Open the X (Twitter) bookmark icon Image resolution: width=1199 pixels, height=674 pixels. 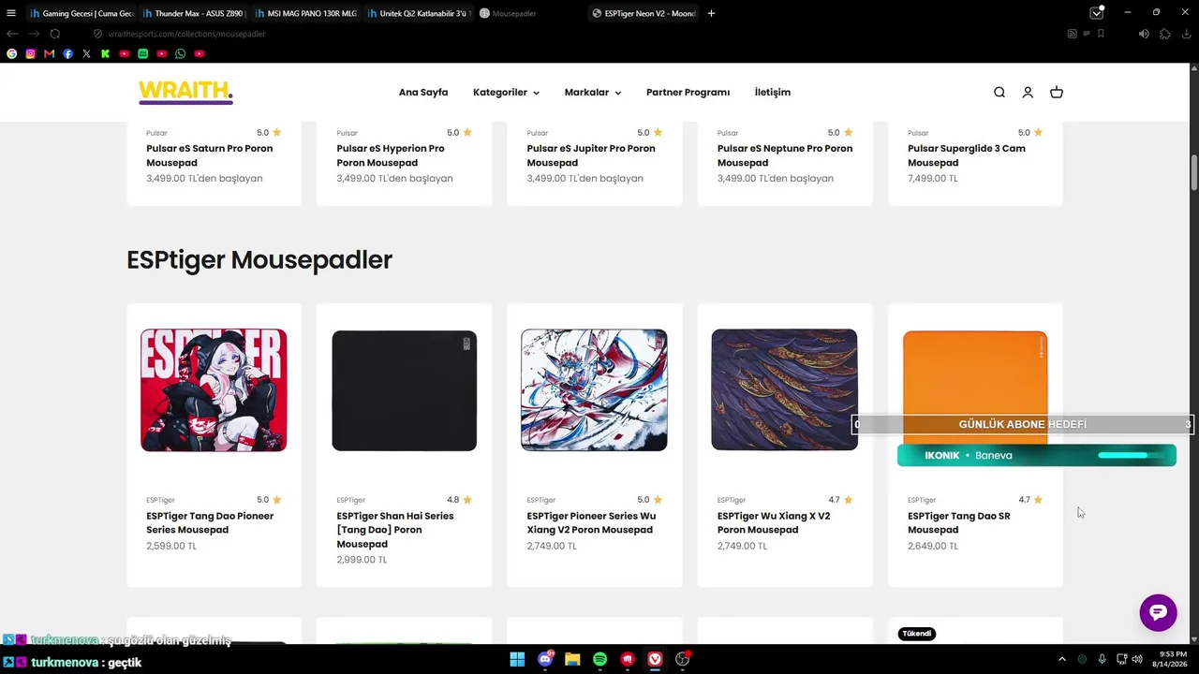86,54
